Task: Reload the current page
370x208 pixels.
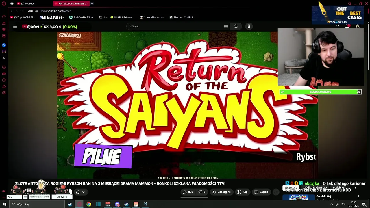Action: [x=22, y=11]
